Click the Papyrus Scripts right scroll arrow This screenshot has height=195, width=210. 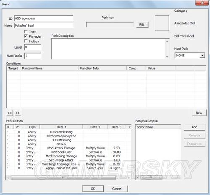pos(178,177)
